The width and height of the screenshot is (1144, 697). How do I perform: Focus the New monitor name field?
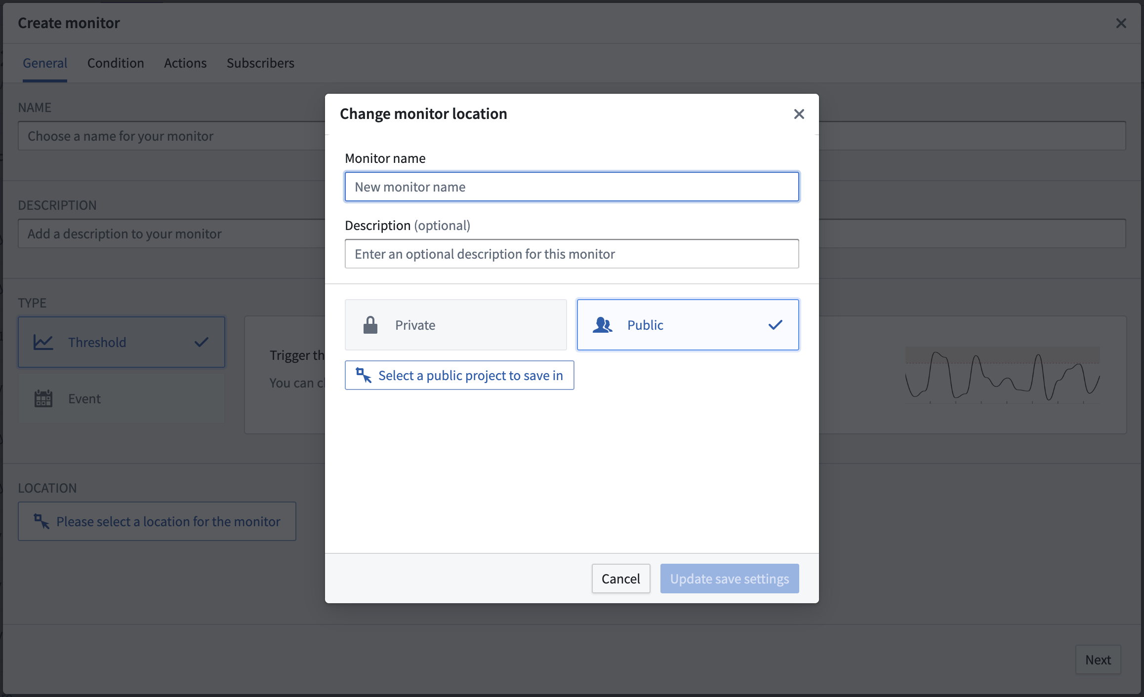pos(572,187)
